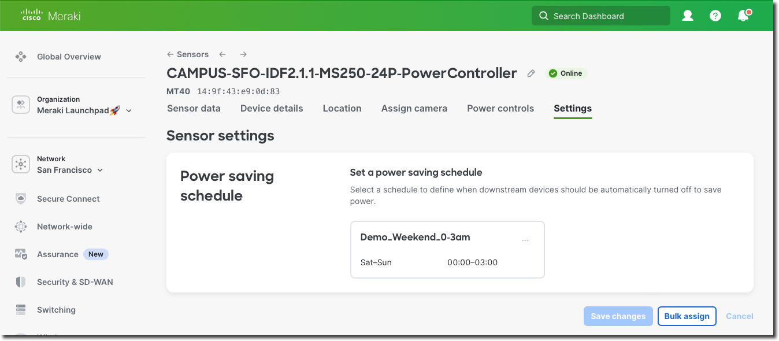
Task: Open the Device details tab
Action: point(272,108)
